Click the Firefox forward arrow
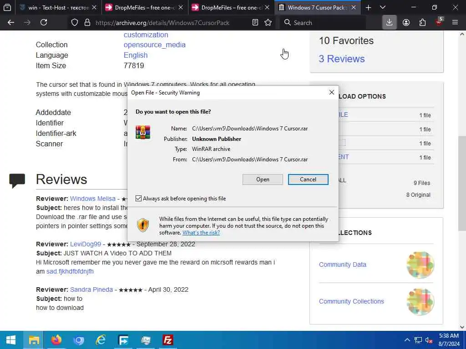This screenshot has height=349, width=466. (x=27, y=22)
